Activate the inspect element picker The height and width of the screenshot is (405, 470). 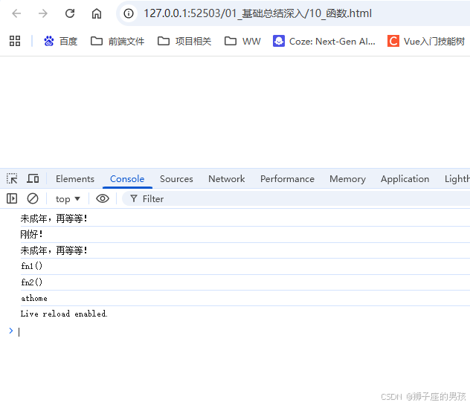pos(12,179)
